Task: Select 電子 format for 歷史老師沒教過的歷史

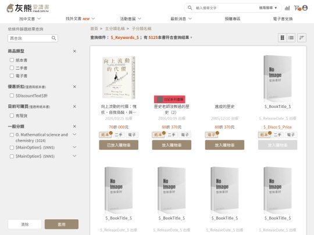Action: tap(185, 135)
